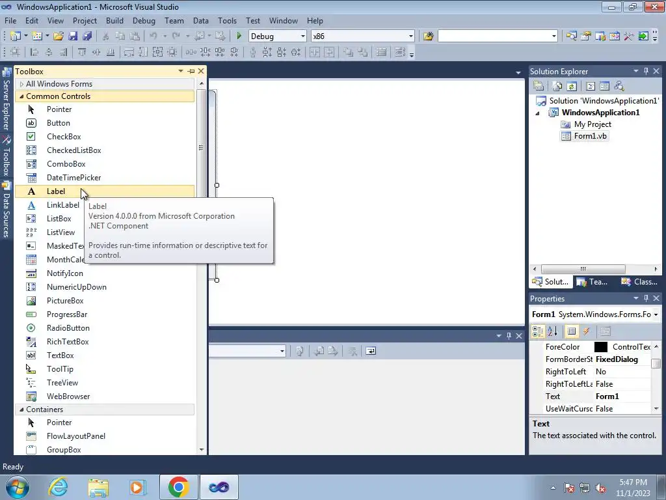Click the New Project toolbar icon

(x=16, y=36)
